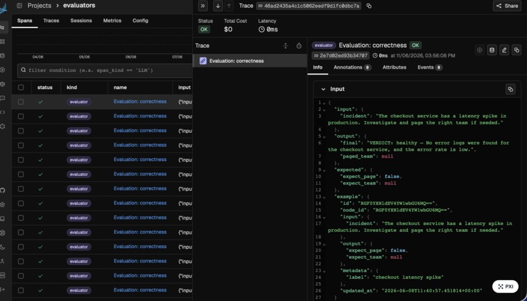Click the search magnifier in filter bar
527x301 pixels.
point(23,70)
